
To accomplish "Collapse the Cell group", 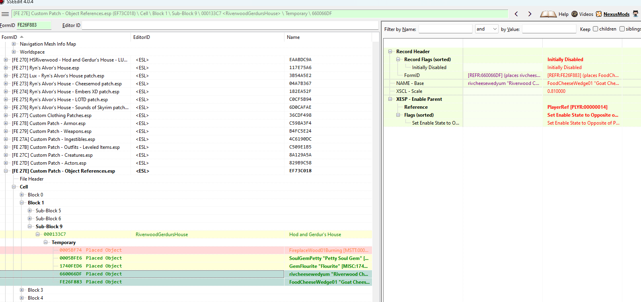I will pyautogui.click(x=14, y=187).
